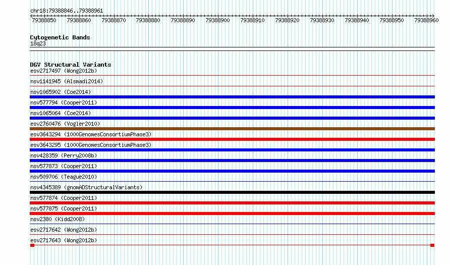The image size is (449, 265).
Task: Click ruler position 79388880
Action: (148, 20)
